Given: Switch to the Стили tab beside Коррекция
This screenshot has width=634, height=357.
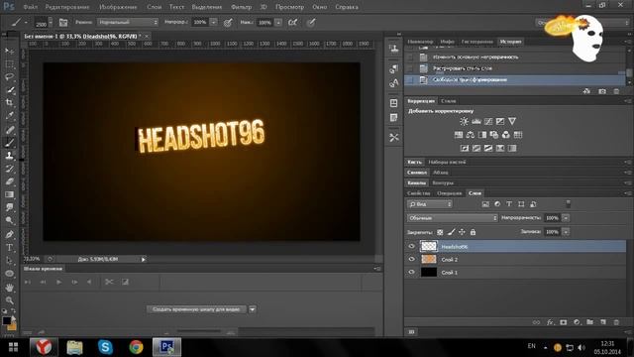Looking at the screenshot, I should 449,101.
